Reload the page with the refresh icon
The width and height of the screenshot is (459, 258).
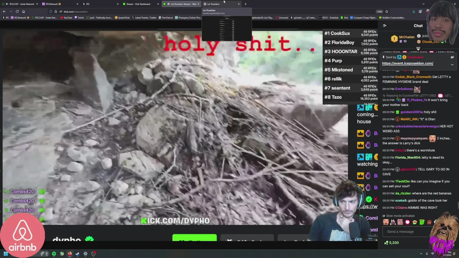[x=17, y=11]
